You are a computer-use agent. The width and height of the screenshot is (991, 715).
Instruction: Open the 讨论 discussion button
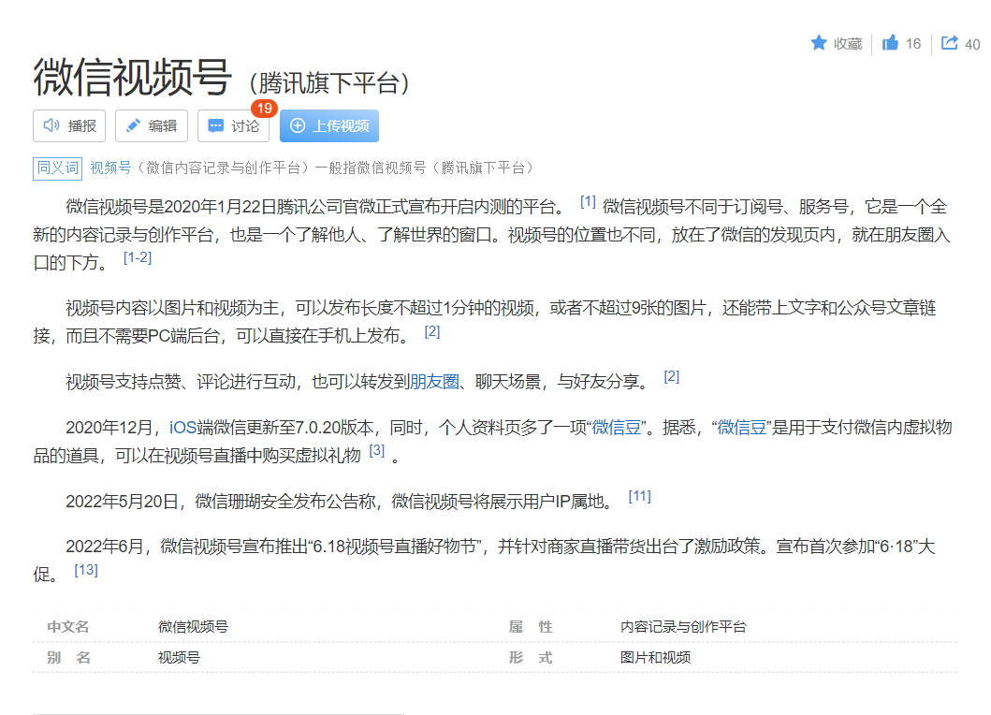(233, 125)
